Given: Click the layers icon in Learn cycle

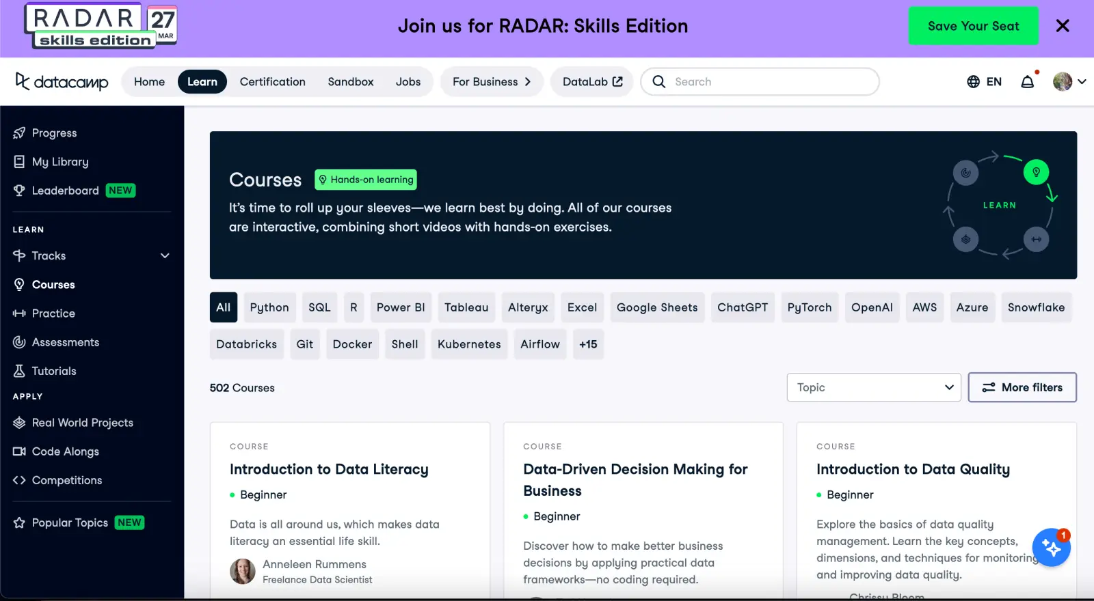Looking at the screenshot, I should coord(966,239).
